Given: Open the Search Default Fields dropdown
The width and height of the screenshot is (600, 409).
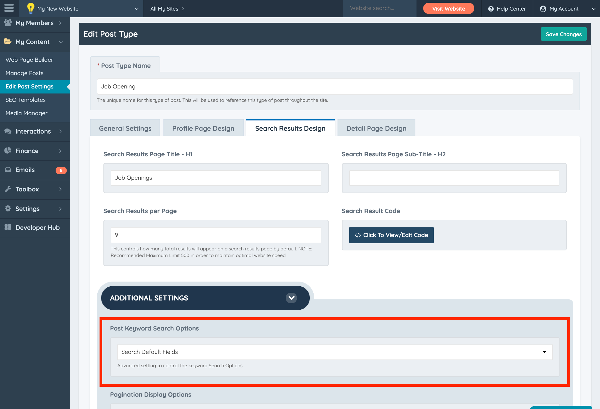Looking at the screenshot, I should tap(335, 352).
